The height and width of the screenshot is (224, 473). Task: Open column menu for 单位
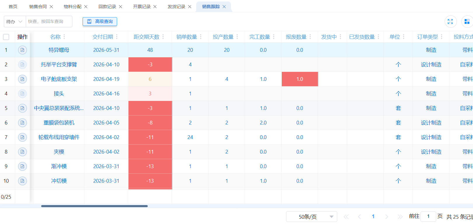404,37
